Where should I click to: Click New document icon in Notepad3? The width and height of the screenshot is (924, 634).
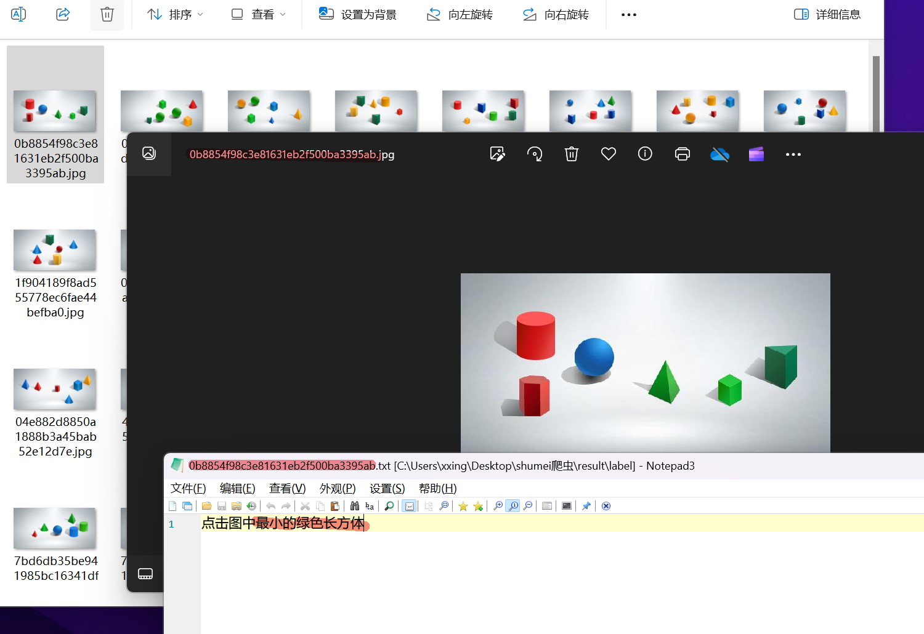point(172,506)
